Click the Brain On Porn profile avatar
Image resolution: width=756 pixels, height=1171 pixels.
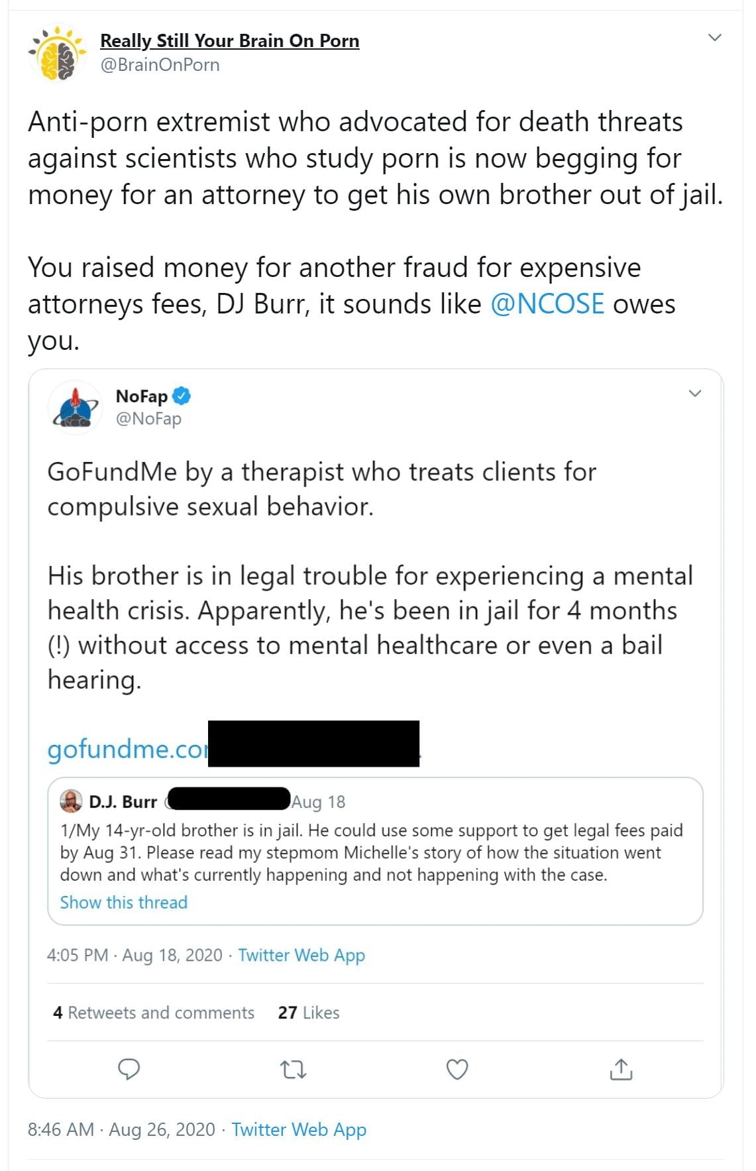pos(58,52)
